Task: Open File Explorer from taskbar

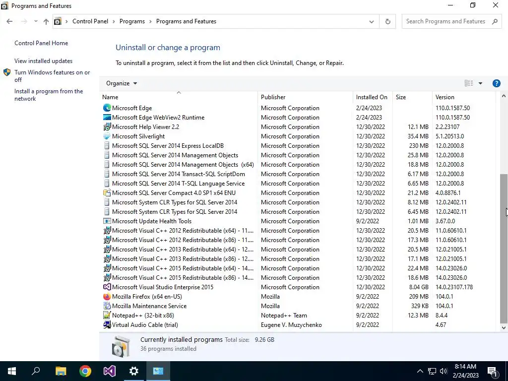Action: click(61, 371)
